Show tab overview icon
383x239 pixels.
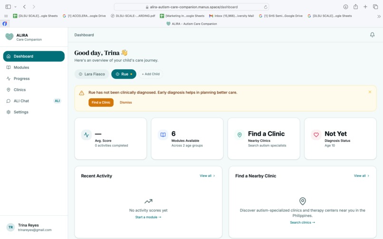pos(375,7)
